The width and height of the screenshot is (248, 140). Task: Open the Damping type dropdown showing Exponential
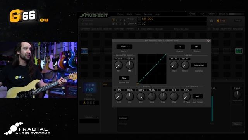[x=199, y=65]
